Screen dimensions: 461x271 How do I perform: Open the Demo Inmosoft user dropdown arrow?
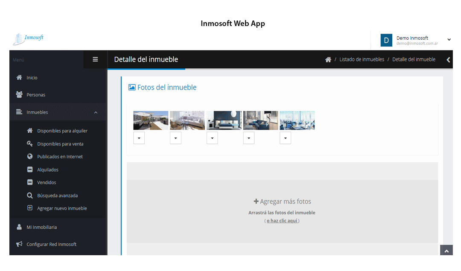(449, 39)
